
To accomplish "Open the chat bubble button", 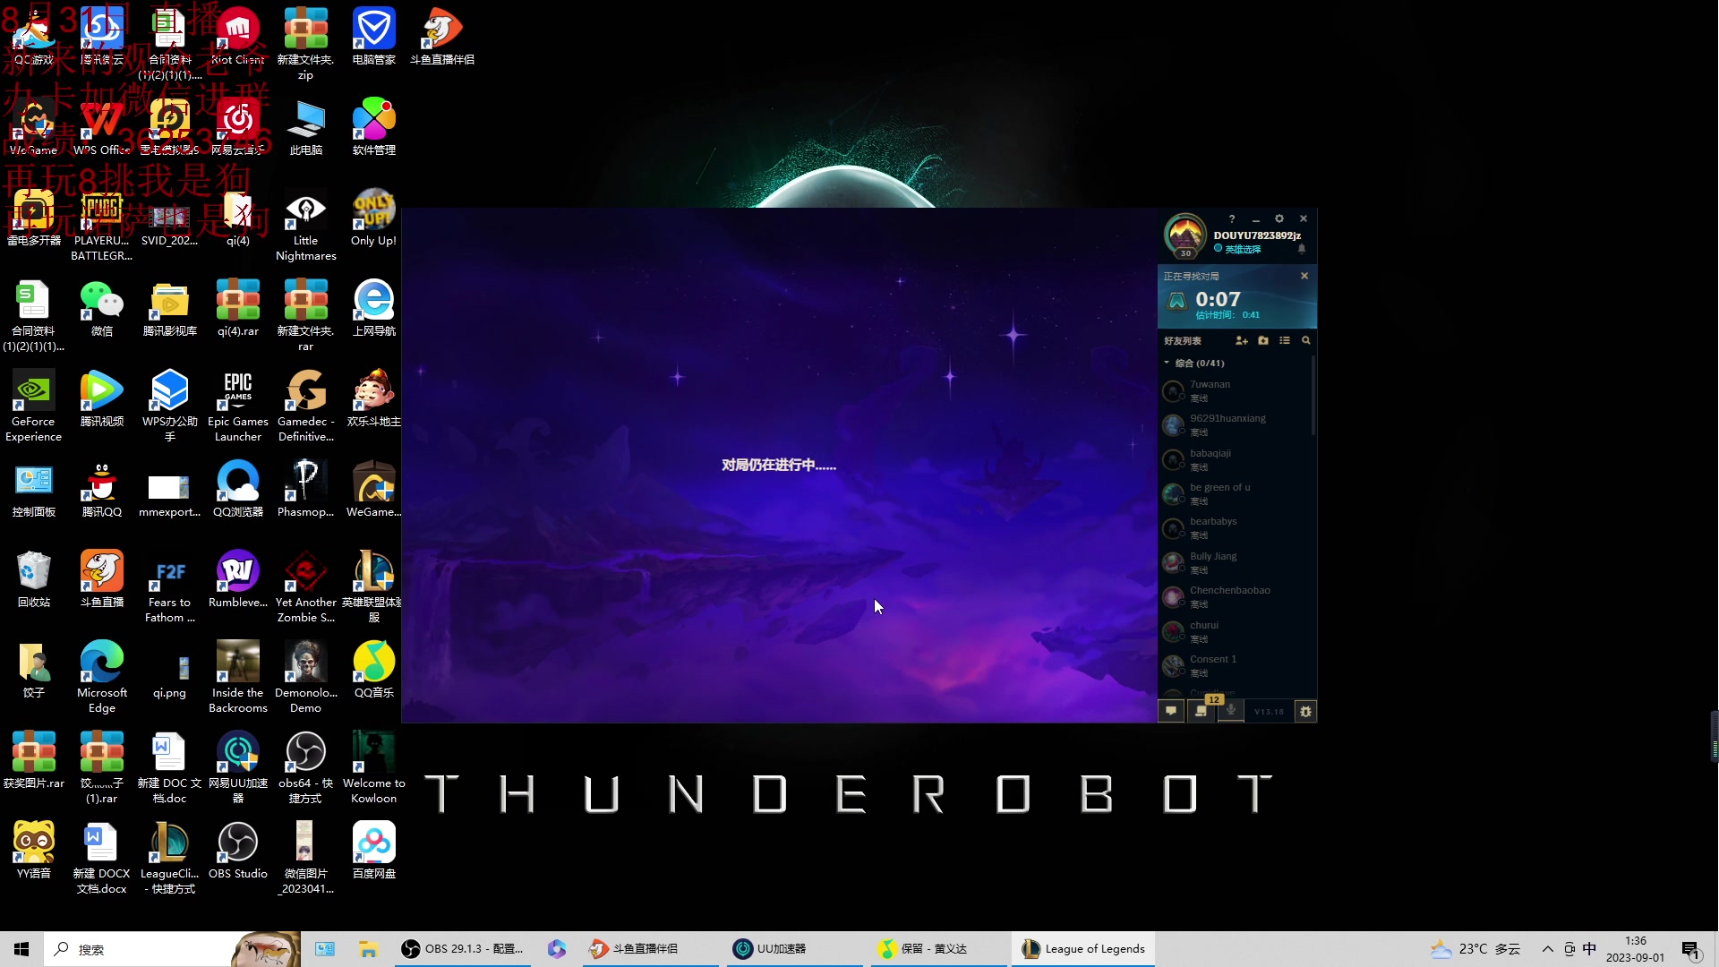I will coord(1171,711).
